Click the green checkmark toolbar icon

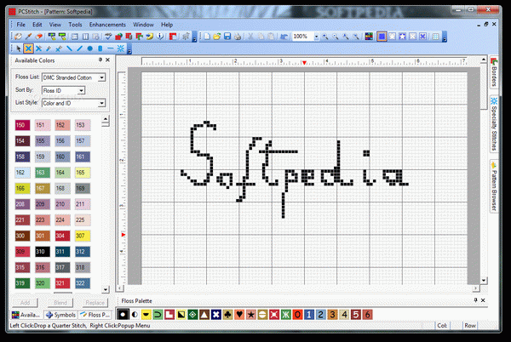pyautogui.click(x=108, y=37)
